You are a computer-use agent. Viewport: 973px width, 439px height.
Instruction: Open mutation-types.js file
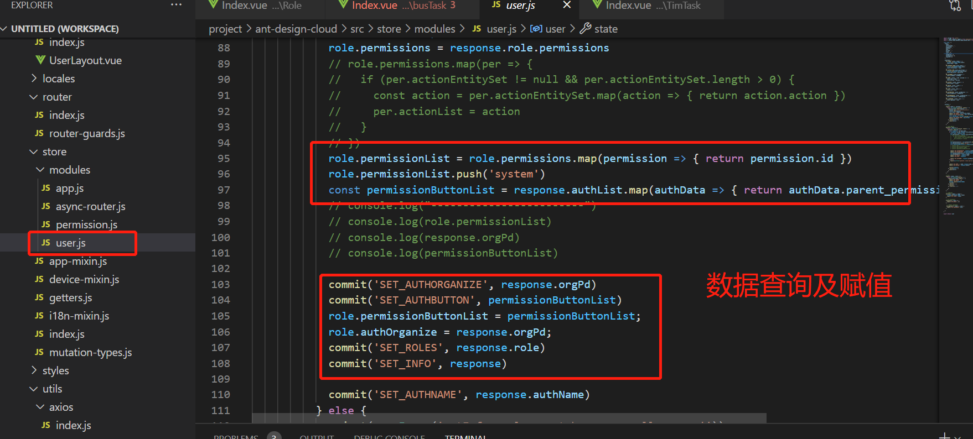point(90,352)
